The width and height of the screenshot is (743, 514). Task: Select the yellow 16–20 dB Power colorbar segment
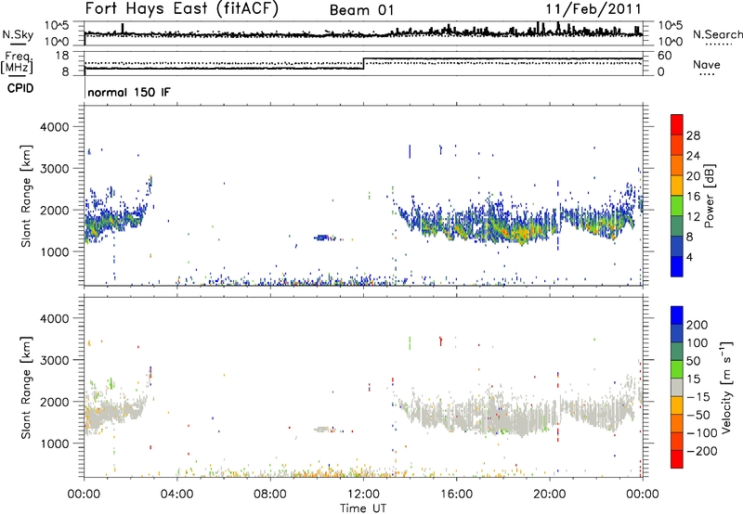tap(677, 185)
